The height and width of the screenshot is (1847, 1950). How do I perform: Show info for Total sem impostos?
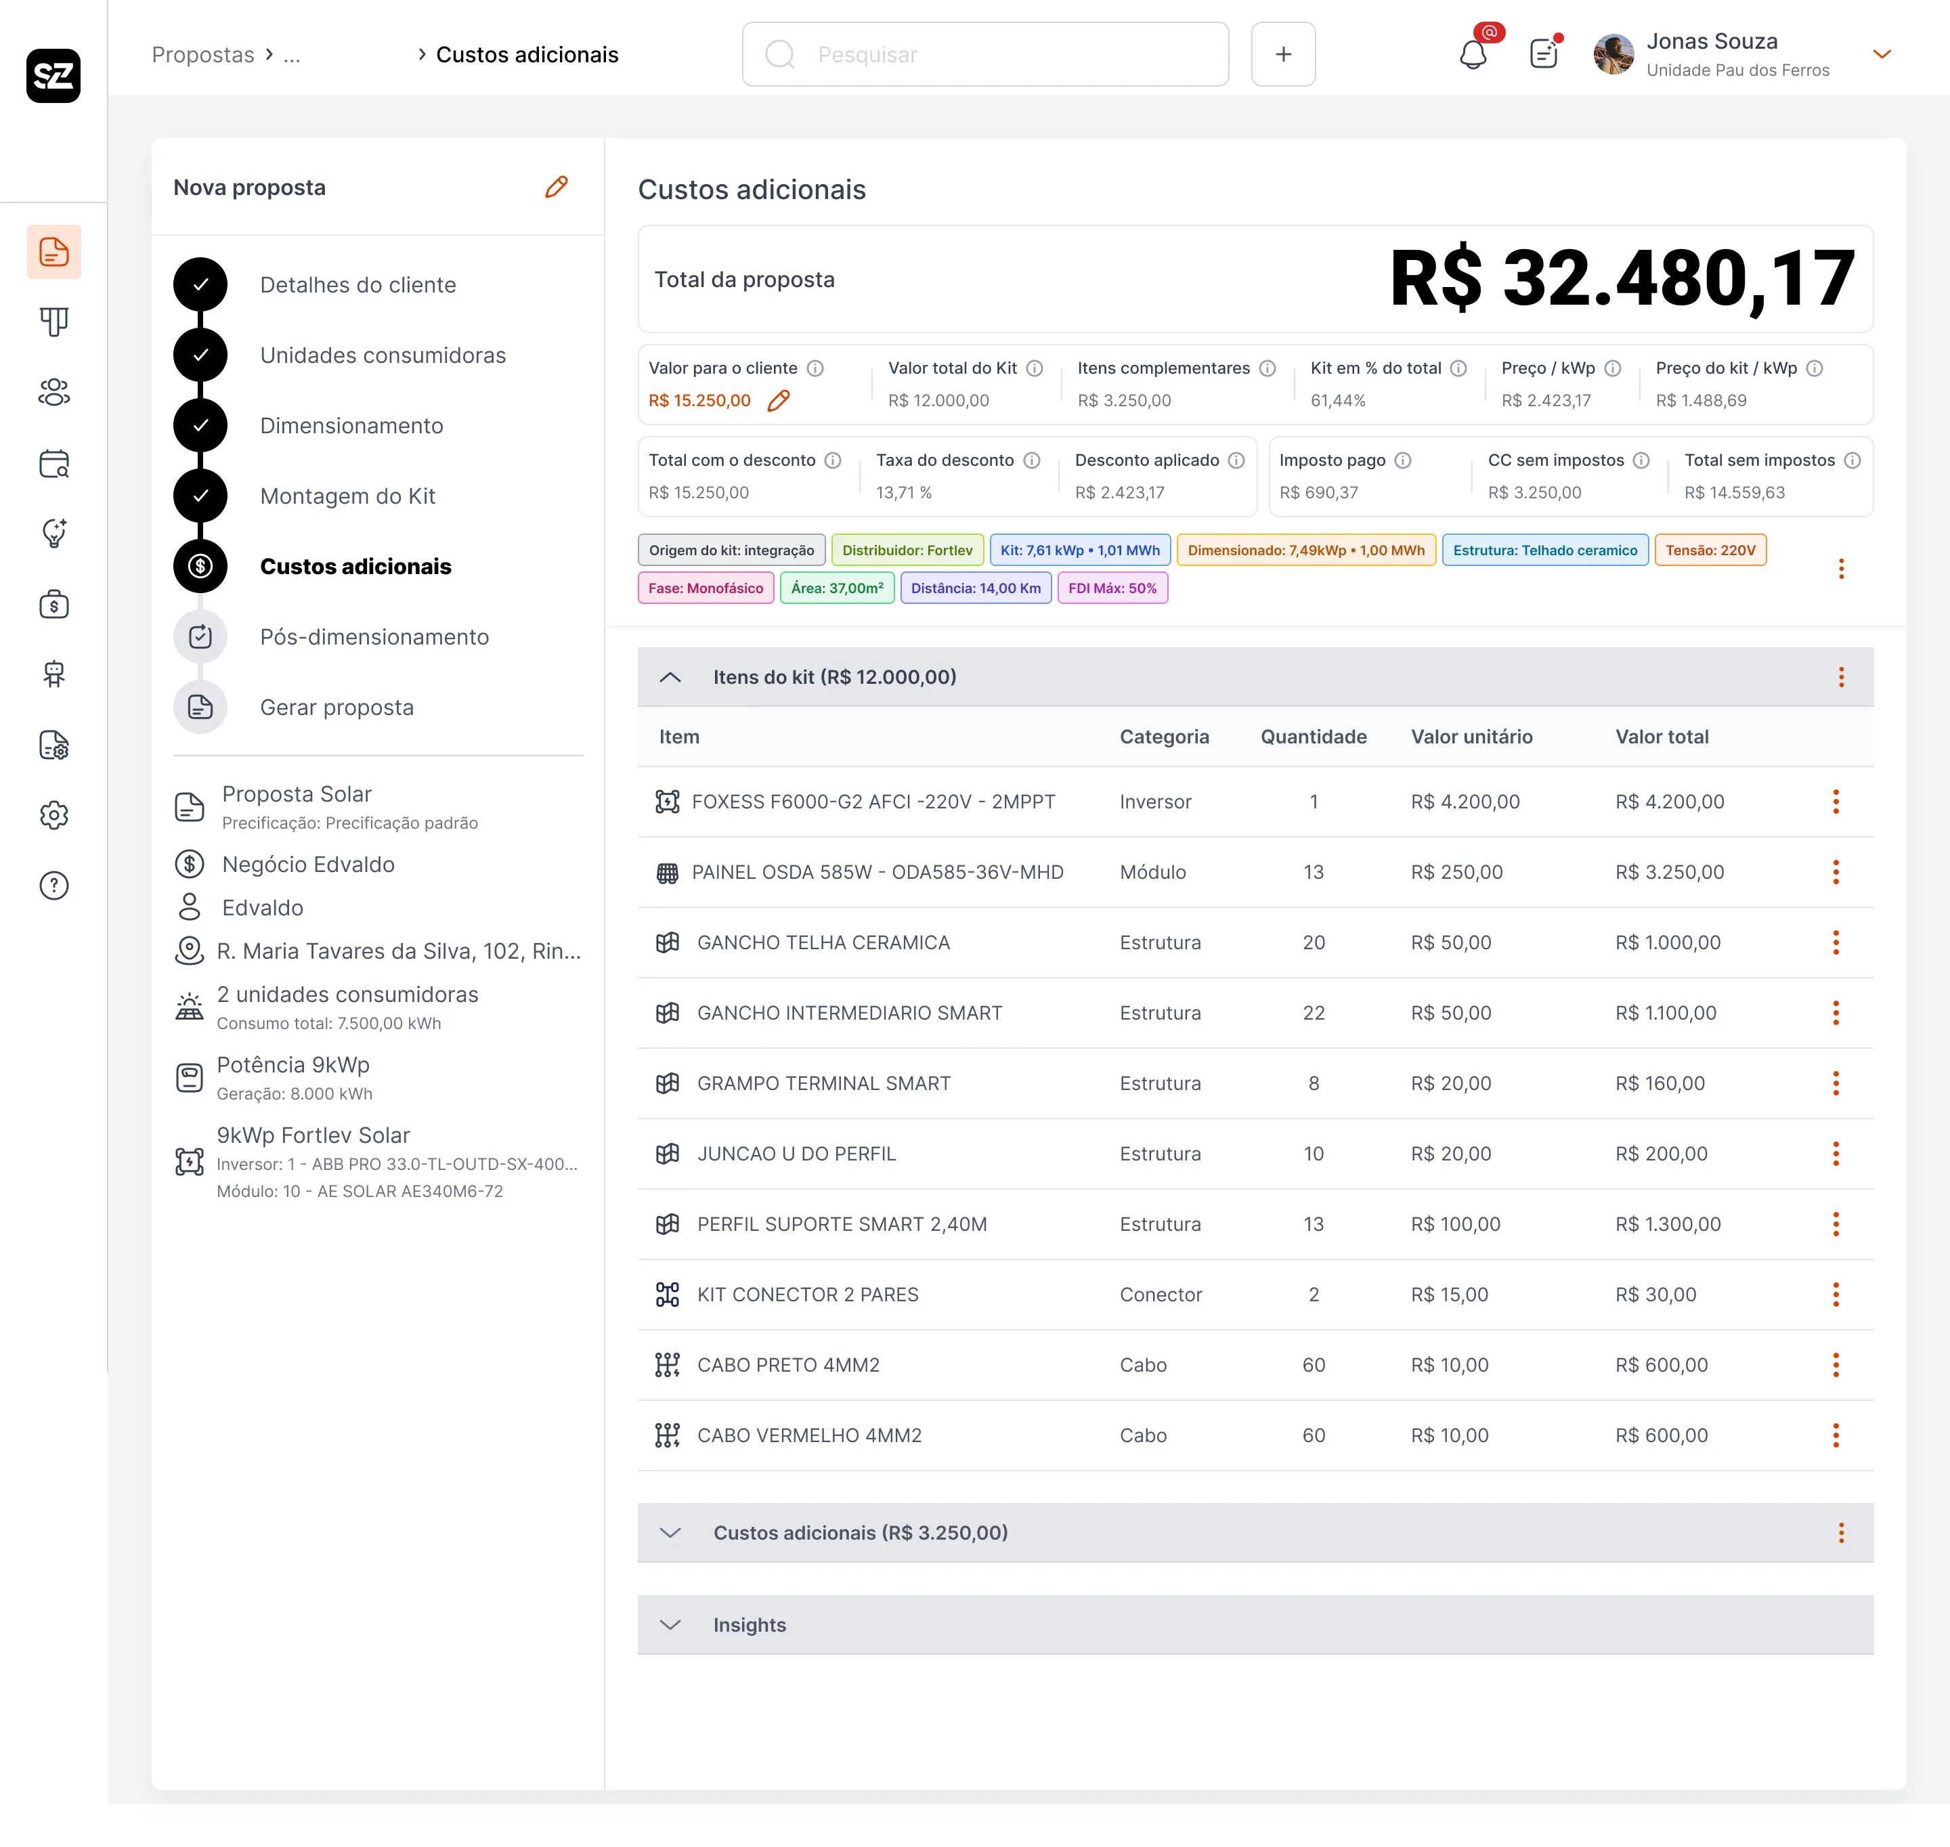click(x=1852, y=460)
